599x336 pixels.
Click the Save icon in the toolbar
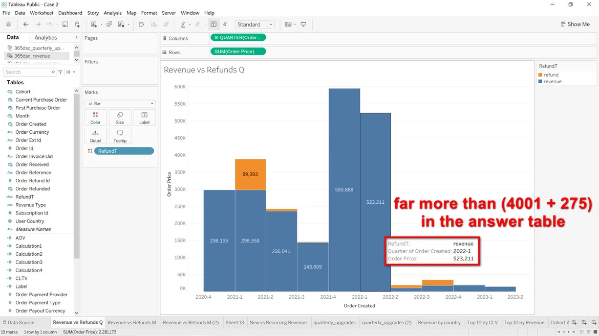(x=65, y=25)
